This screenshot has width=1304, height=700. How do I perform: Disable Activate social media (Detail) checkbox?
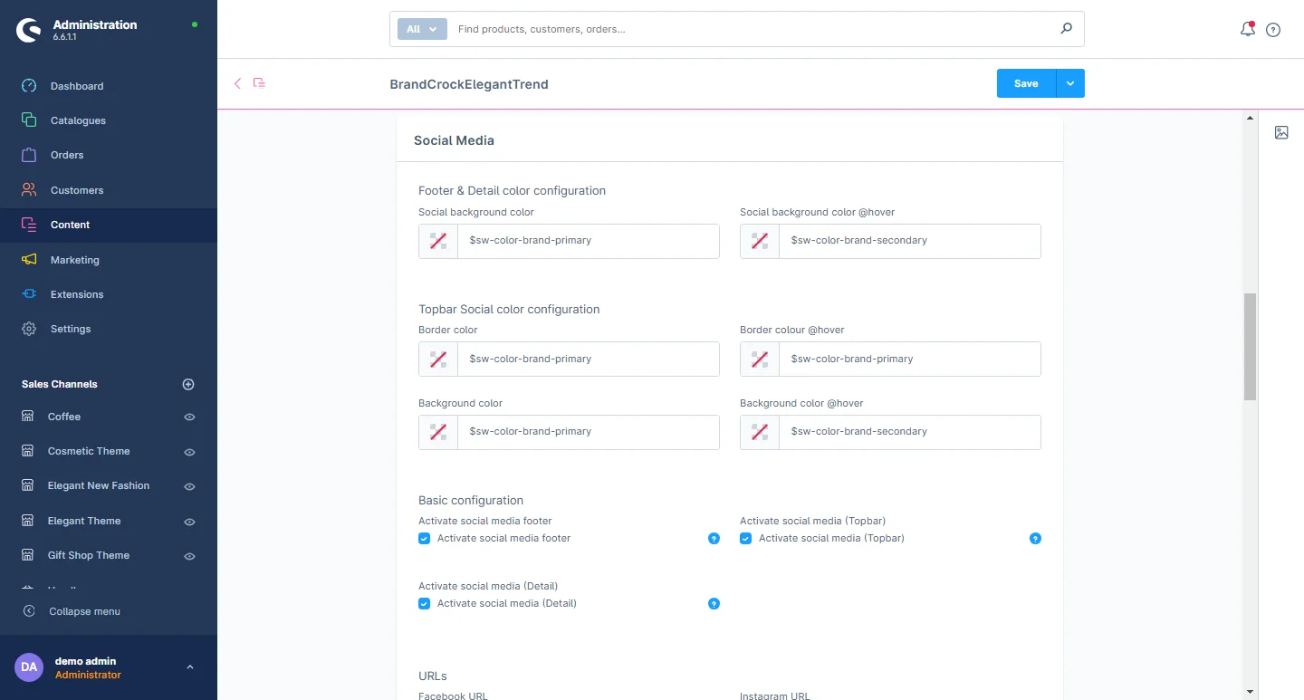[424, 604]
